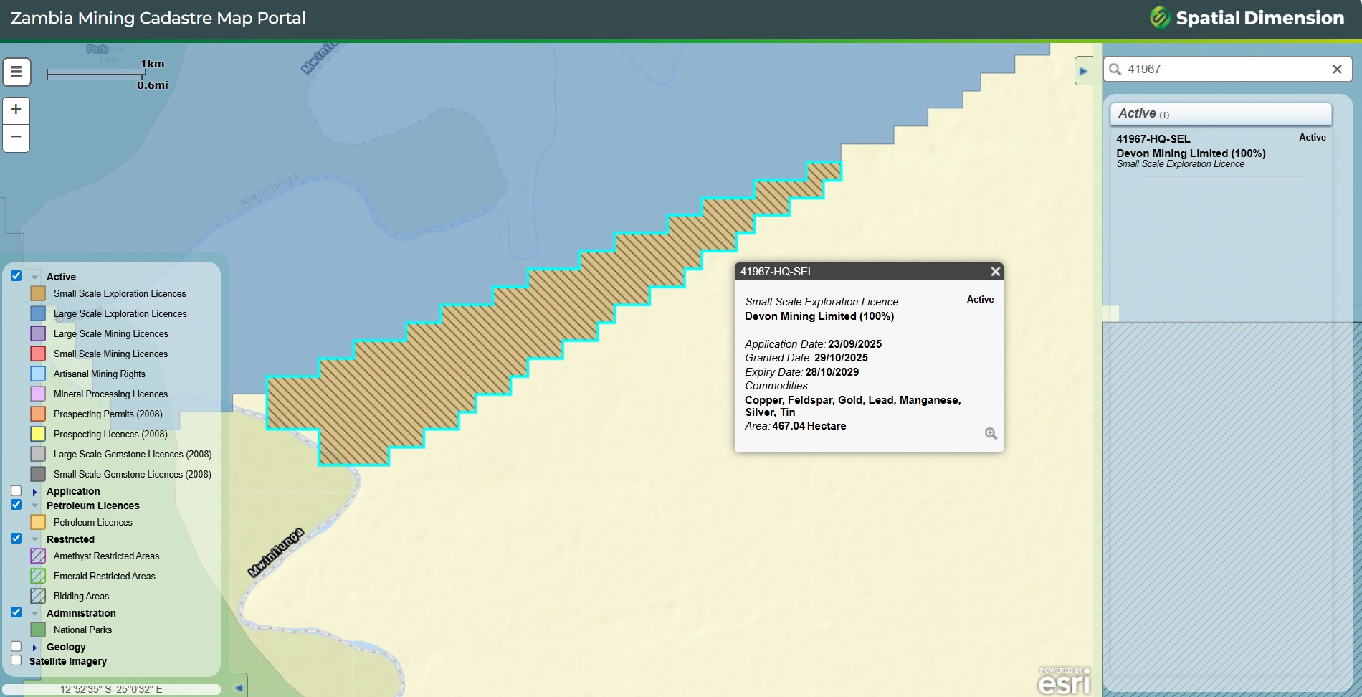The image size is (1362, 697).
Task: Click the National Parks legend label
Action: coord(82,630)
